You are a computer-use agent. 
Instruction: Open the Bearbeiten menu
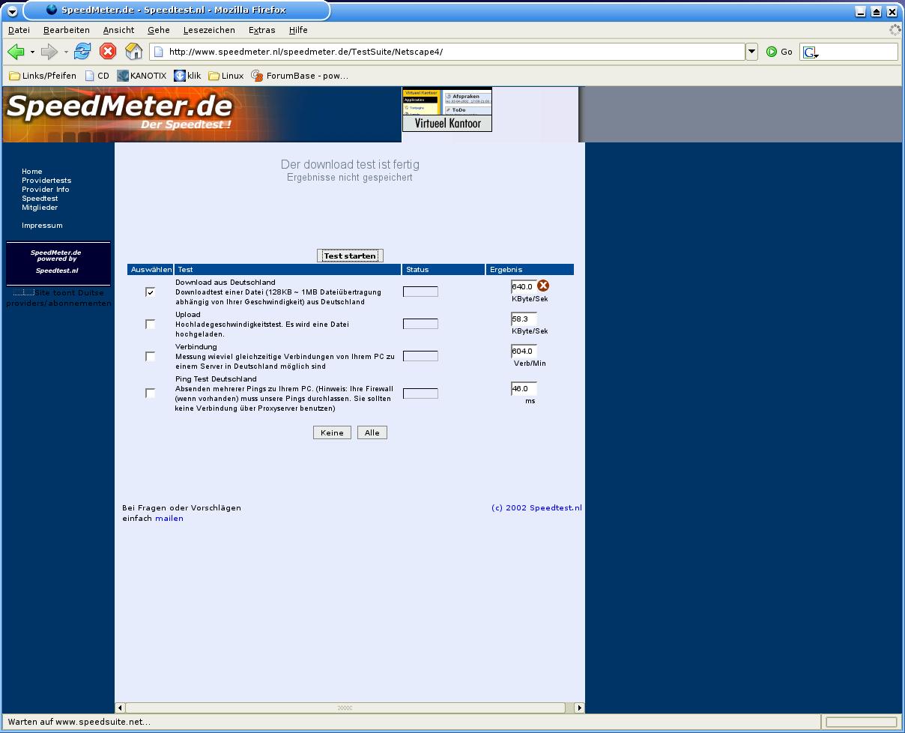pyautogui.click(x=67, y=30)
